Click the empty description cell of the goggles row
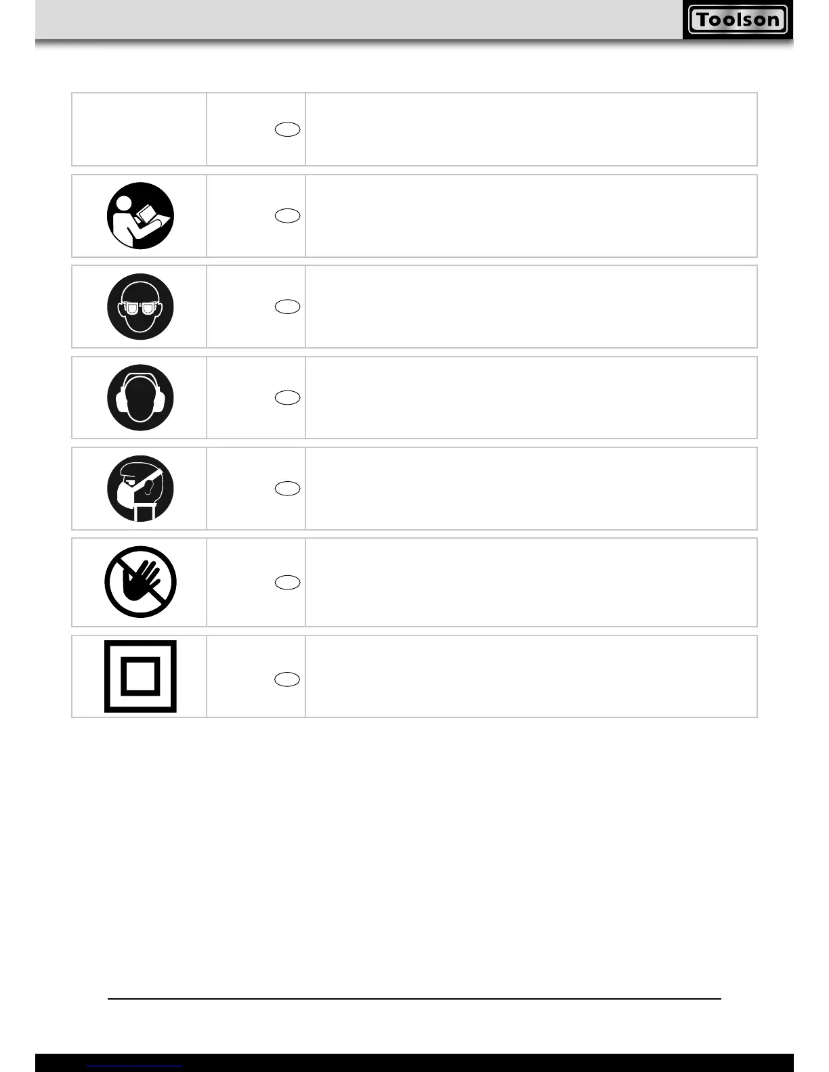This screenshot has width=829, height=1072. (x=531, y=307)
